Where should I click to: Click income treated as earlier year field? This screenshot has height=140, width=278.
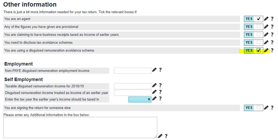coord(132,93)
